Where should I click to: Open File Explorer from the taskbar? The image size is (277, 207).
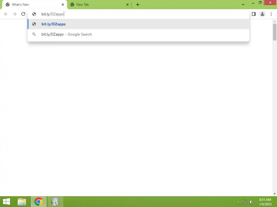tap(22, 202)
